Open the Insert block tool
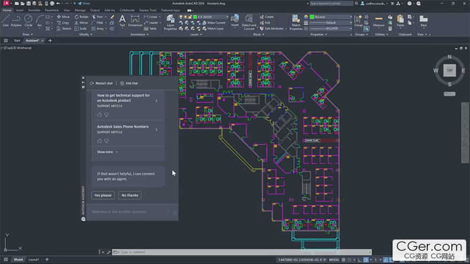 (234, 21)
